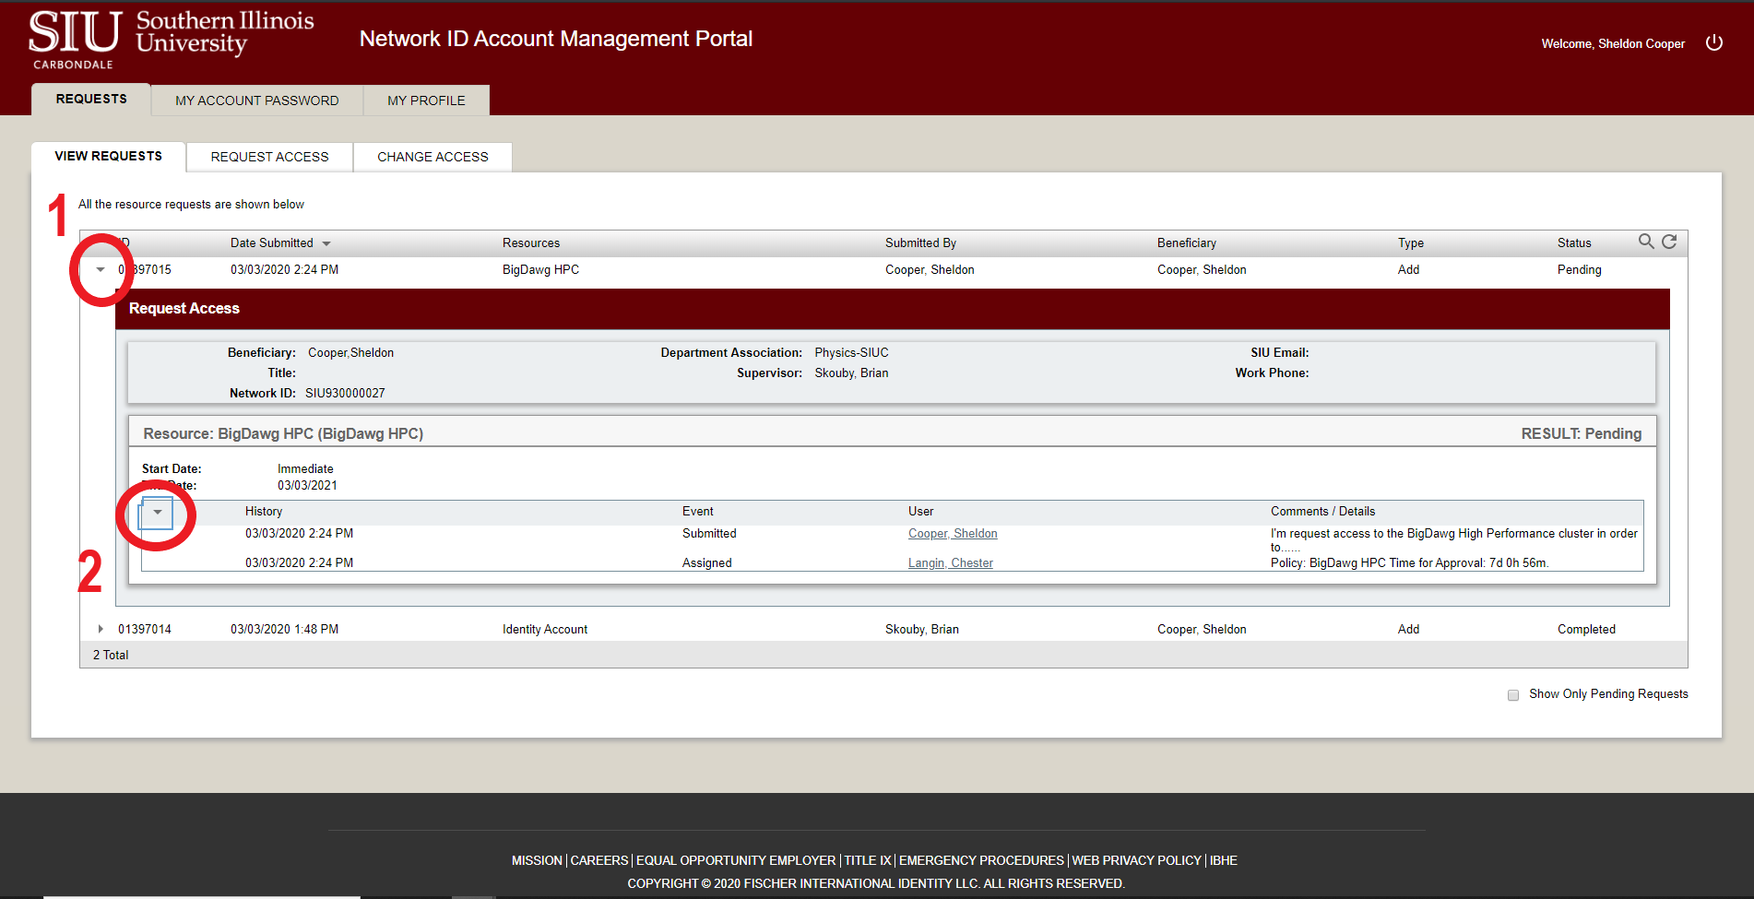Click the Event column header
The image size is (1754, 899).
(x=698, y=512)
